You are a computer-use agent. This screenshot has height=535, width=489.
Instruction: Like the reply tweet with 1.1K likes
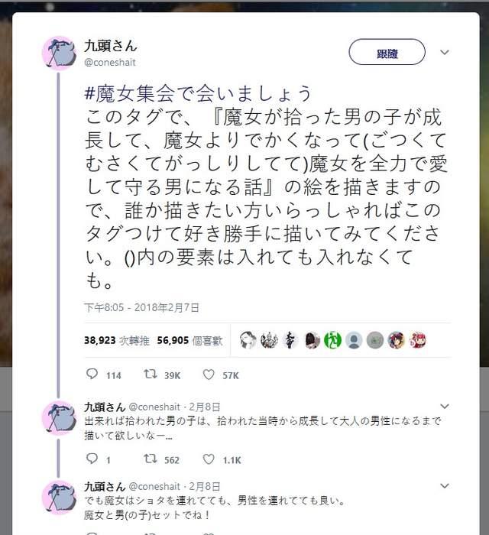point(209,459)
